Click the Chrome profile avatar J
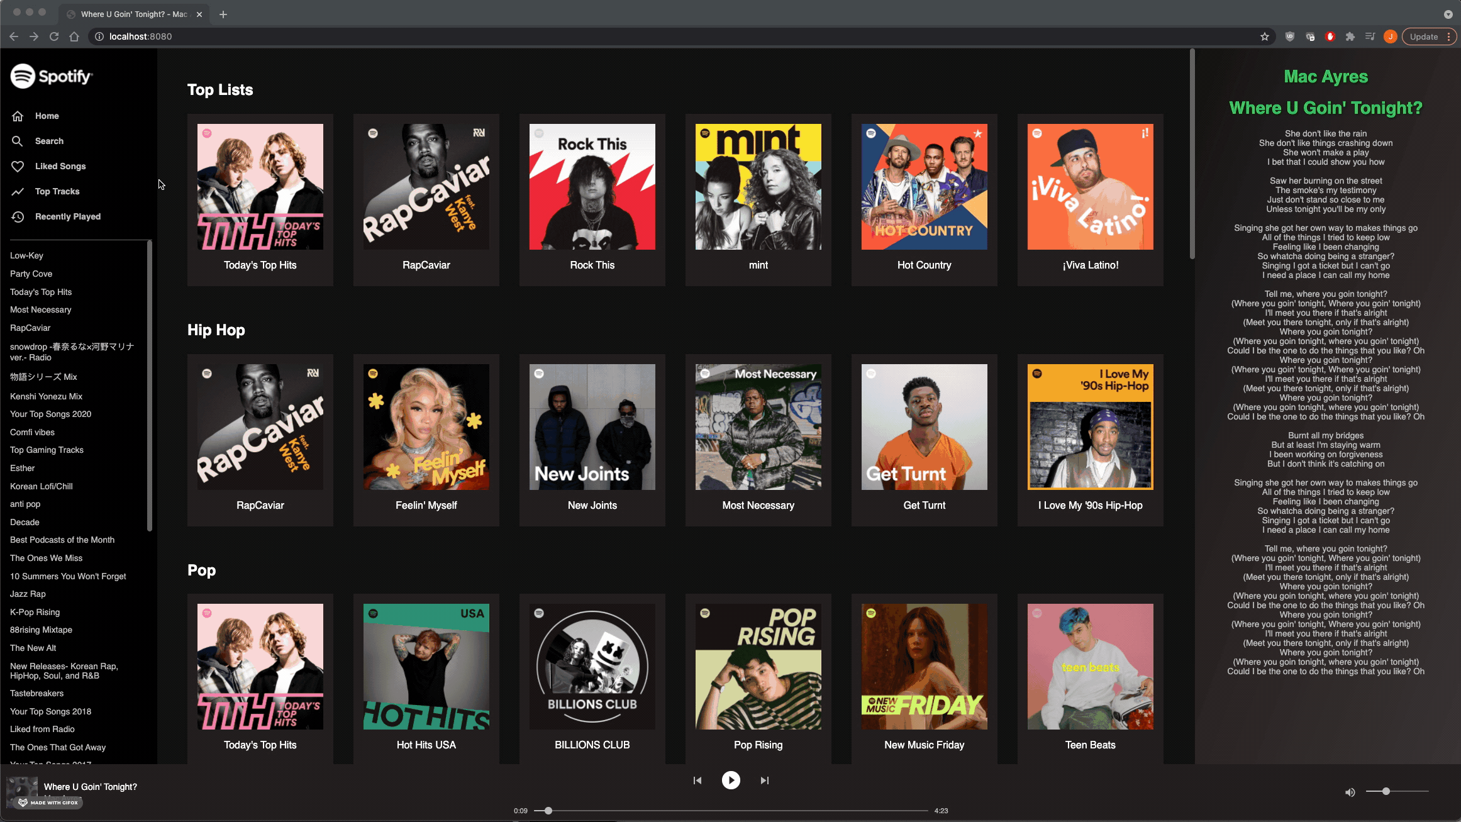The image size is (1461, 822). [x=1391, y=36]
